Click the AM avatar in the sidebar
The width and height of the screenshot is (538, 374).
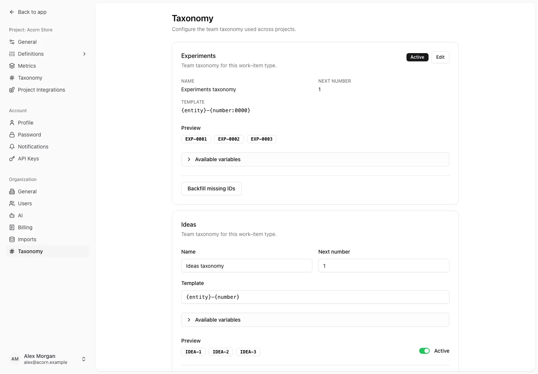(15, 359)
